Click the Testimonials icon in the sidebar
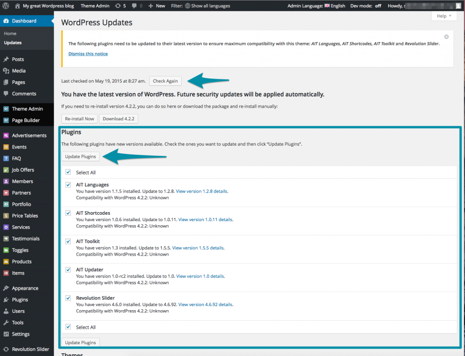This screenshot has width=465, height=356. 6,238
